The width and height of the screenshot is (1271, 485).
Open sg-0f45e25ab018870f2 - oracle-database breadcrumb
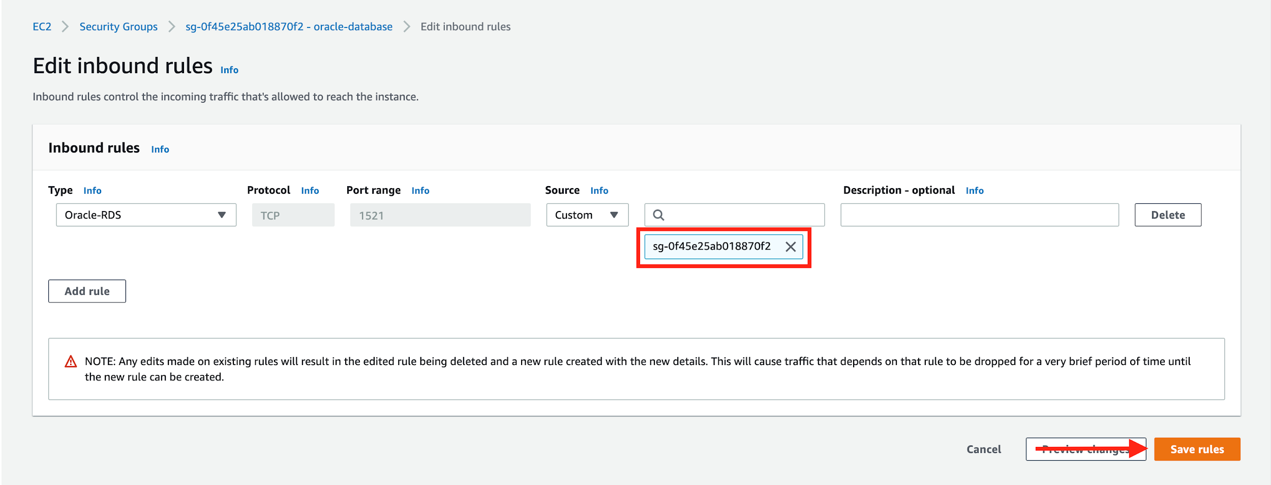coord(289,26)
